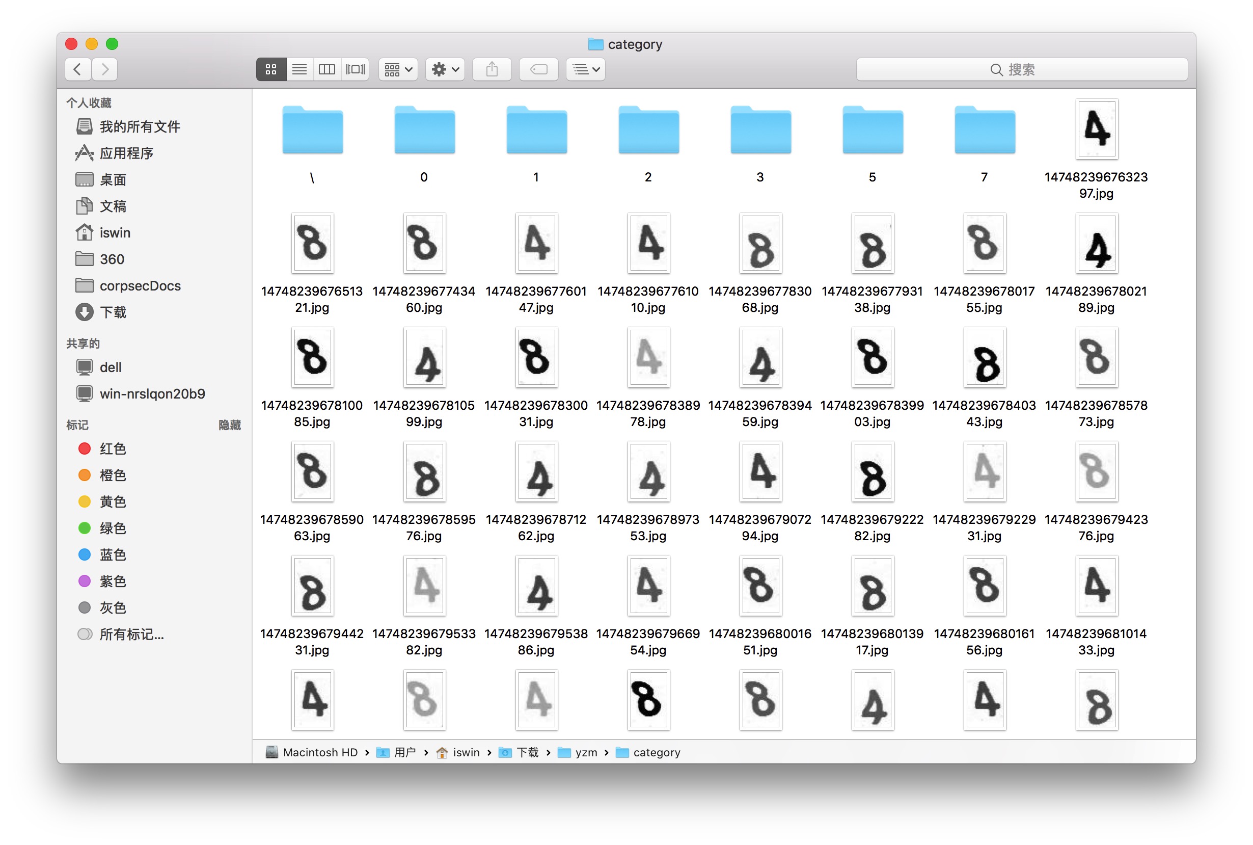Go back with the left arrow
The image size is (1253, 845).
point(78,69)
